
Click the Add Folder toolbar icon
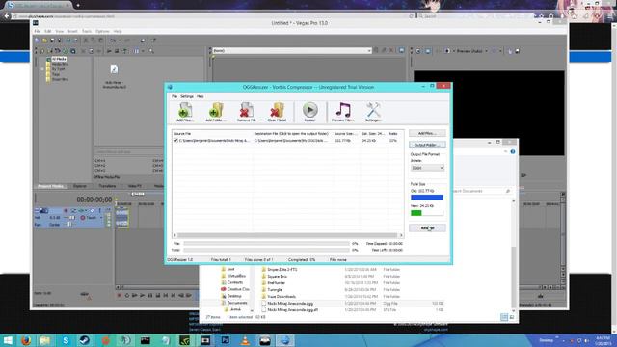[216, 112]
